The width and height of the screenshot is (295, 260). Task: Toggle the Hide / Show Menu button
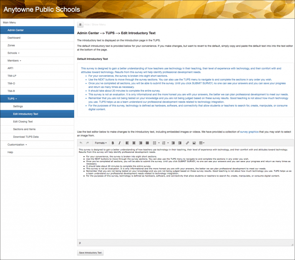coord(80,25)
